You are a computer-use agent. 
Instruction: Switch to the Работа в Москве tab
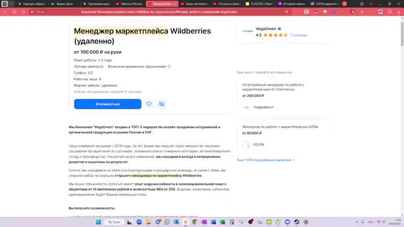(129, 4)
